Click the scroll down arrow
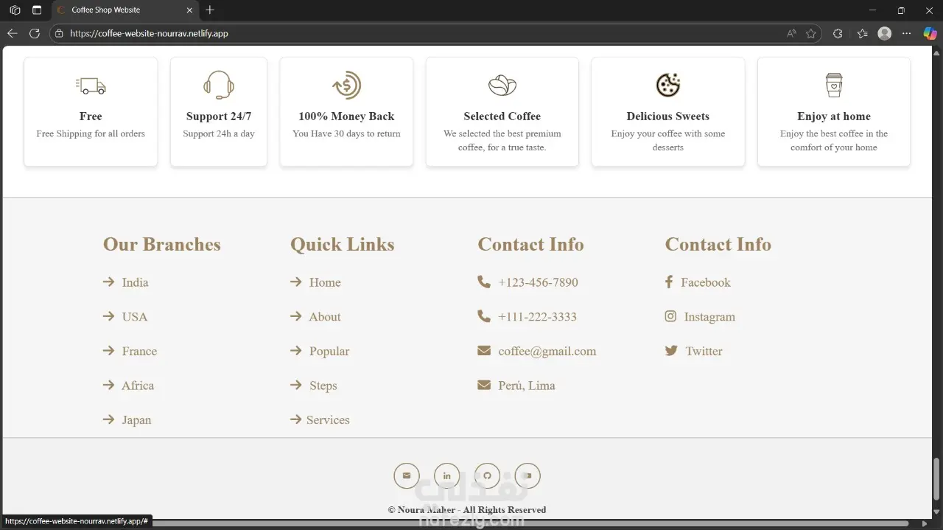The image size is (943, 530). (937, 512)
